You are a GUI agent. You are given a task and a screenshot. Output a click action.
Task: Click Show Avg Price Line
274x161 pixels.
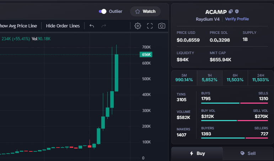(18, 26)
